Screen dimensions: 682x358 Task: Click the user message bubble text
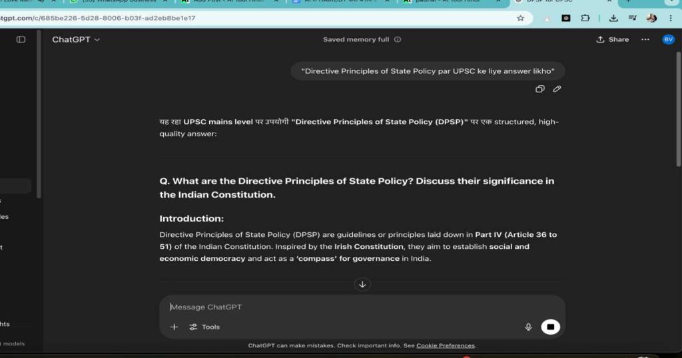(x=428, y=71)
